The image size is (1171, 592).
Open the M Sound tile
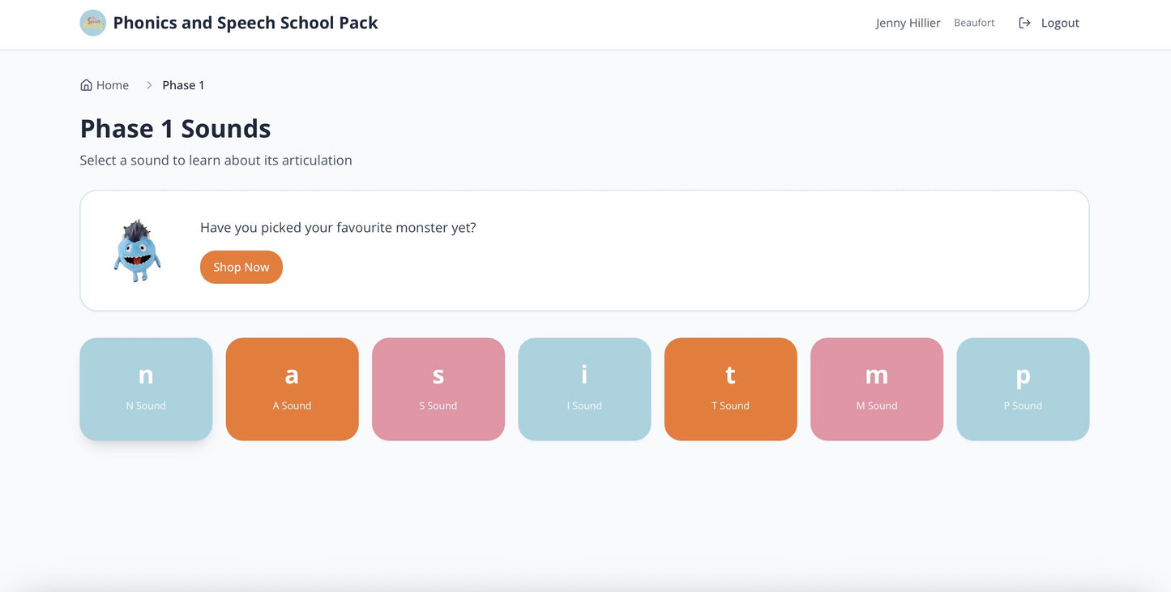[x=877, y=389]
